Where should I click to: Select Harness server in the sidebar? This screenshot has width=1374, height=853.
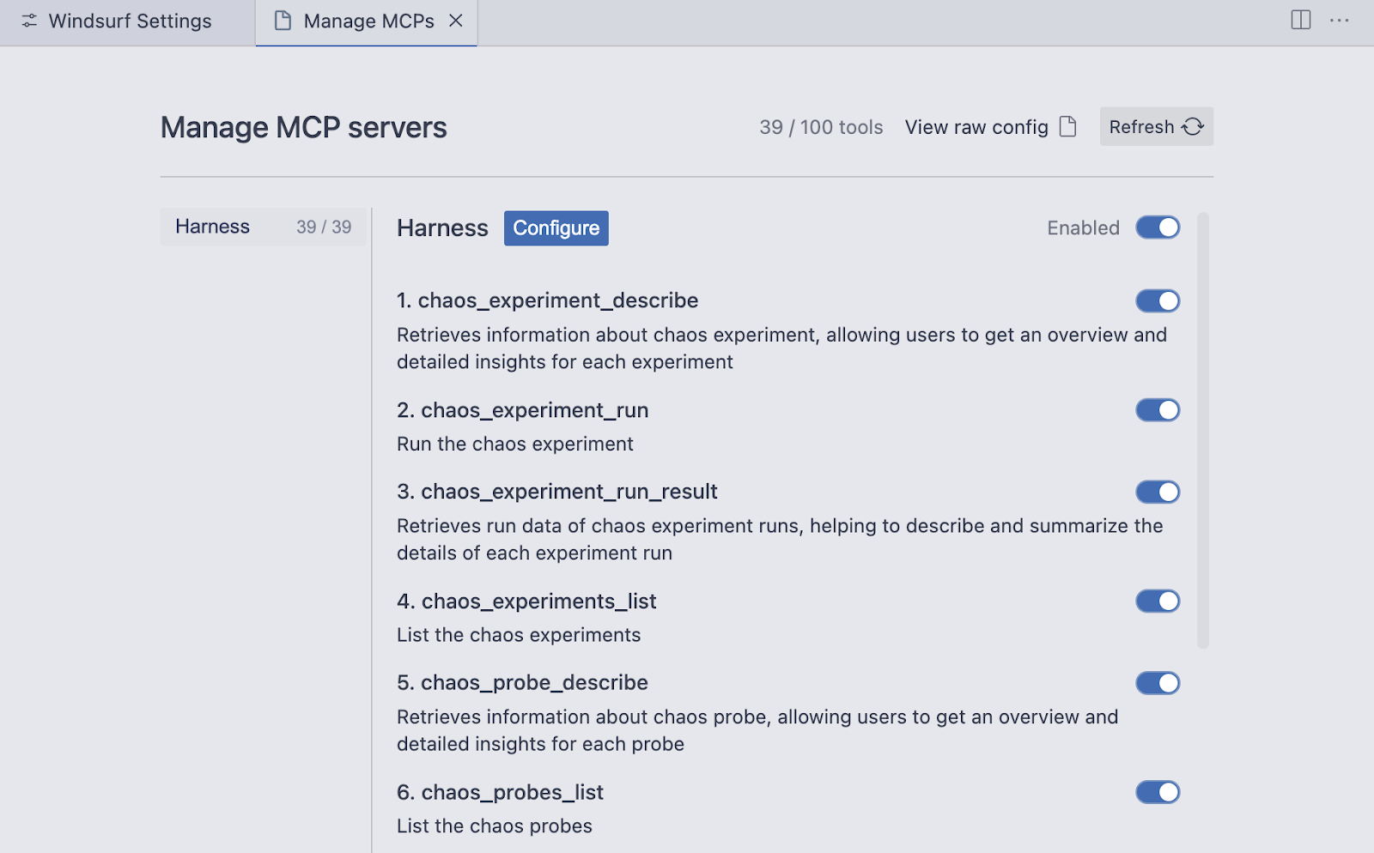tap(263, 227)
